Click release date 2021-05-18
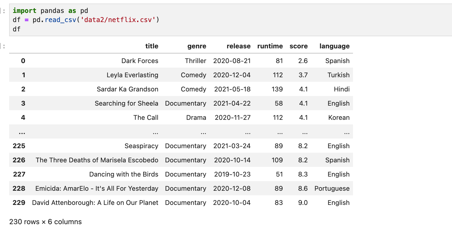The width and height of the screenshot is (452, 231). 232,89
